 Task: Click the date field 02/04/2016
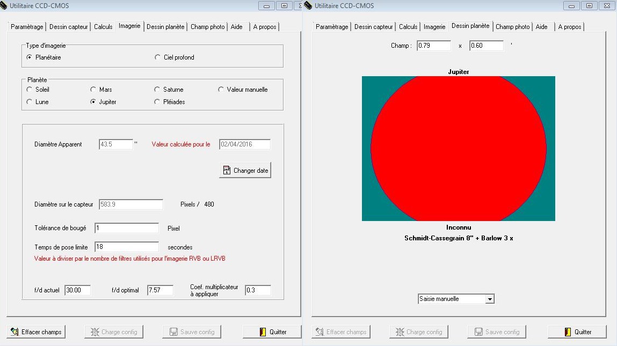(245, 144)
